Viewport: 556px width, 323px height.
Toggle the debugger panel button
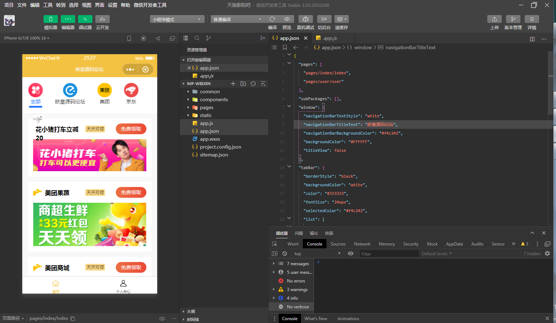point(85,19)
